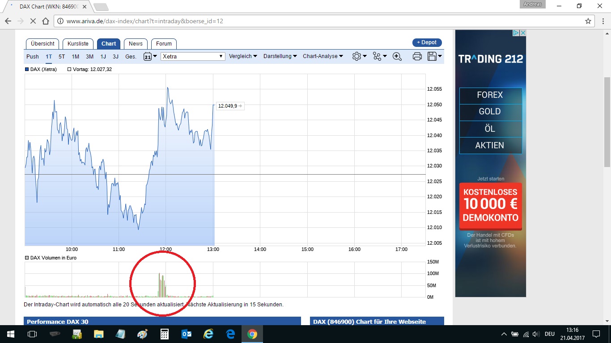Enable the Vortag comparison checkbox
The height and width of the screenshot is (343, 611).
coord(69,69)
